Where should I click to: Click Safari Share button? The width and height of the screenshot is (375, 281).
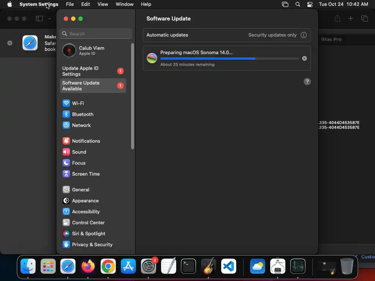(337, 18)
